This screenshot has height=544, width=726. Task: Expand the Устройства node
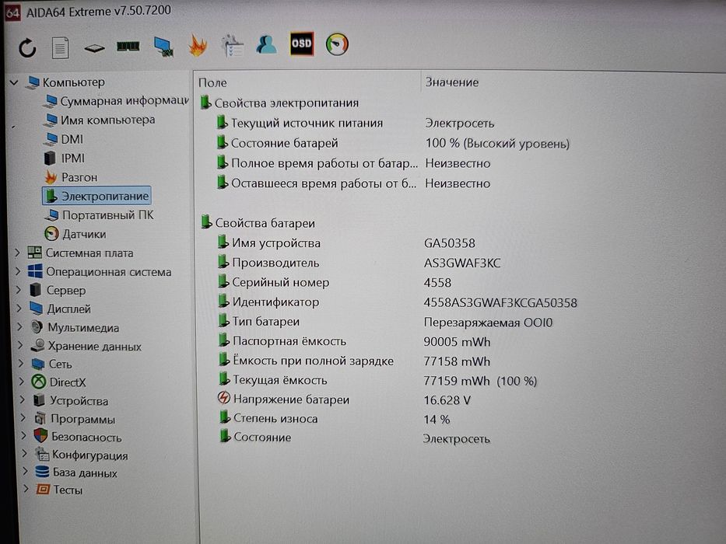[23, 399]
